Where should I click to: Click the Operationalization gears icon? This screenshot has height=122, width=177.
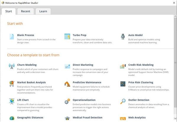[67, 101]
